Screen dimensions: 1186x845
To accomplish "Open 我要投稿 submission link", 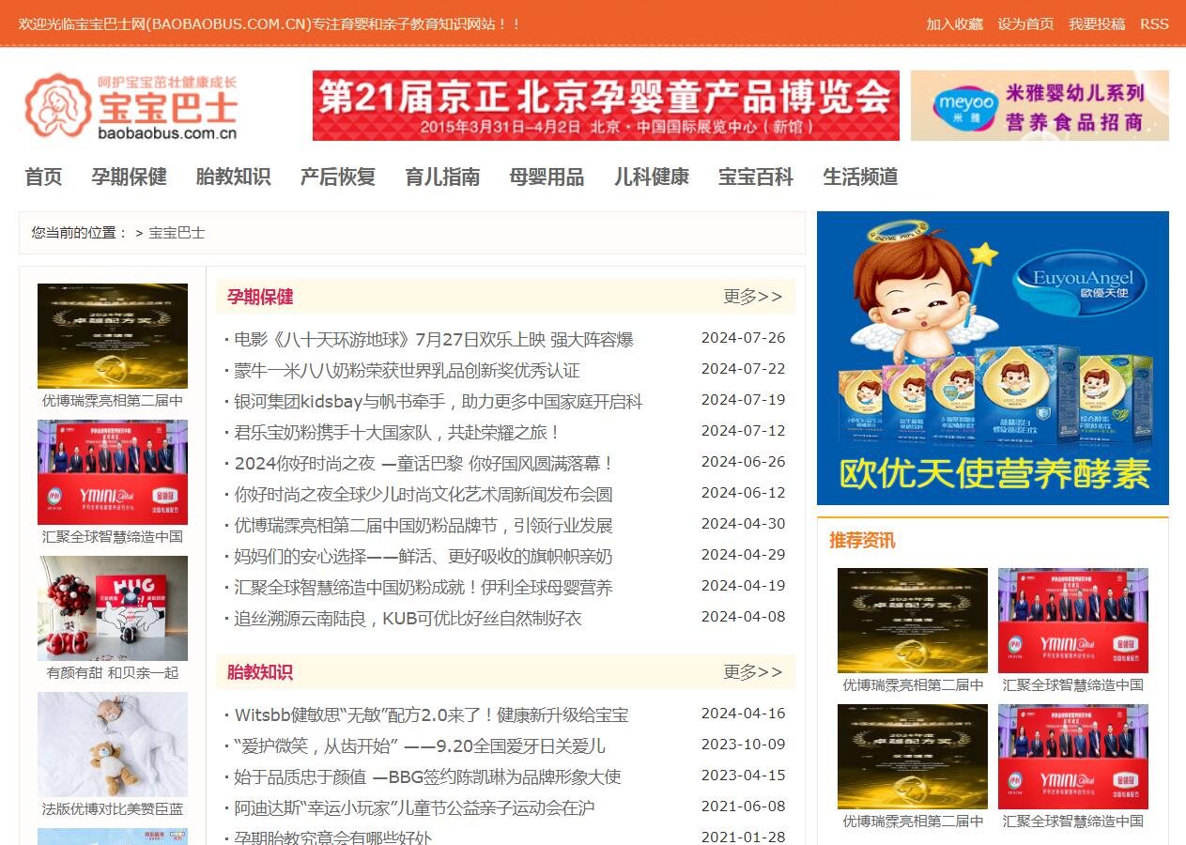I will coord(1097,23).
